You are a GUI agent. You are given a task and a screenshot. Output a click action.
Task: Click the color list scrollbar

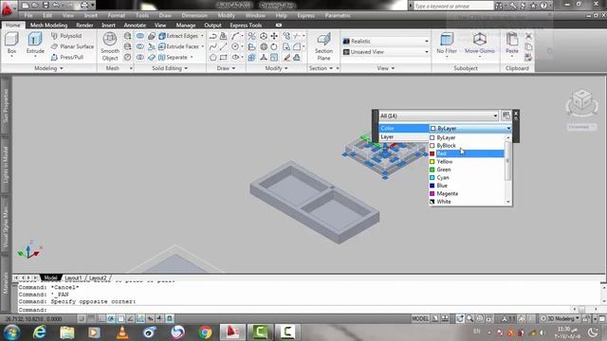coord(508,170)
